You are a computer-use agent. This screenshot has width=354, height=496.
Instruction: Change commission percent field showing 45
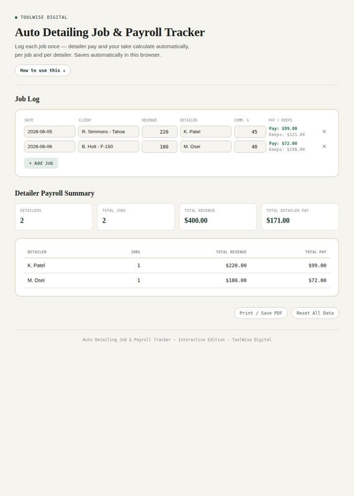coord(250,132)
